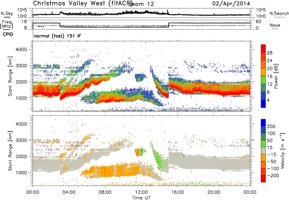Click the red top of the power colorbar
The width and height of the screenshot is (289, 200).
[263, 48]
